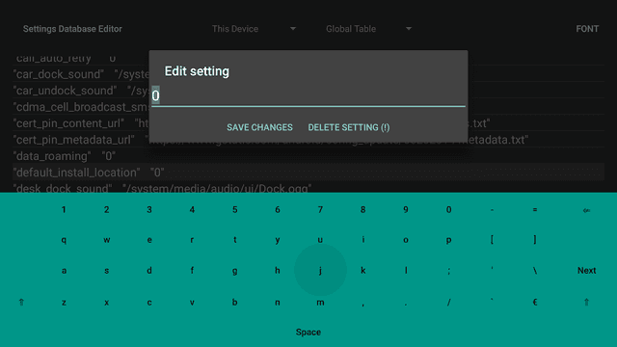The image size is (617, 347).
Task: Tap the l key
Action: pos(406,270)
